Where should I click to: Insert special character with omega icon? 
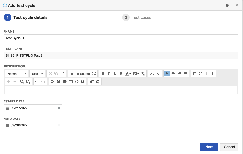pyautogui.click(x=77, y=82)
